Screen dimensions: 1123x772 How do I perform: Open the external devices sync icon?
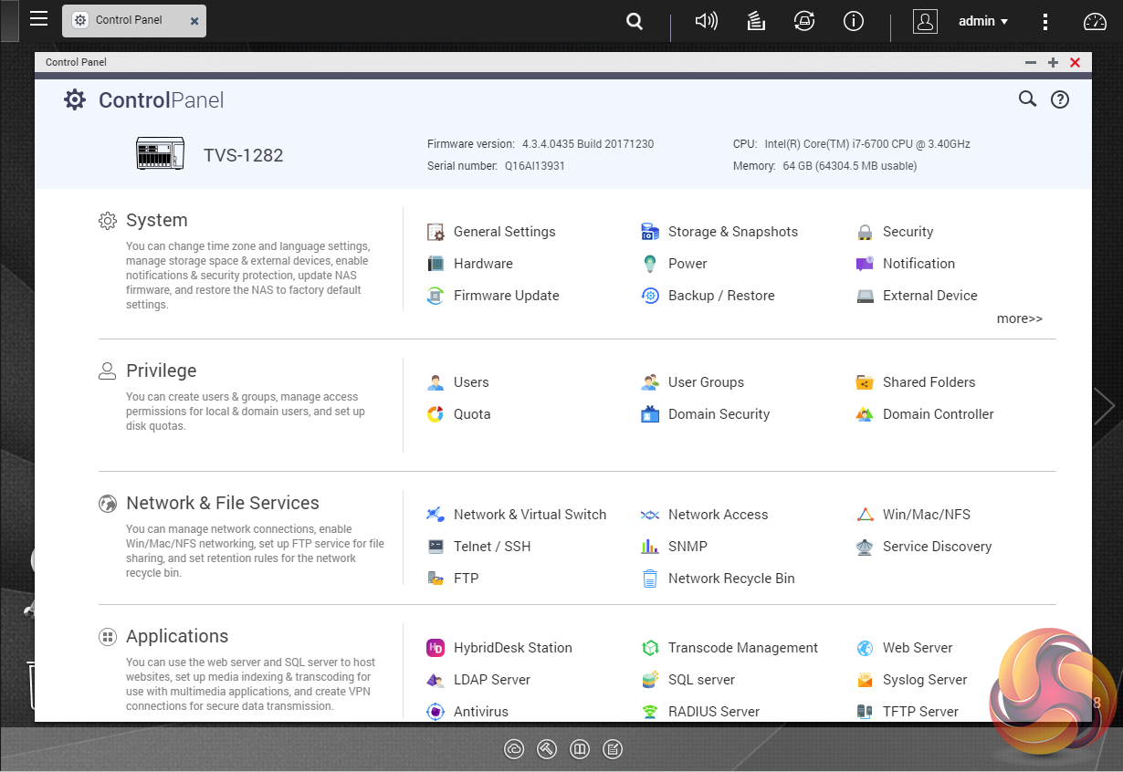(804, 21)
